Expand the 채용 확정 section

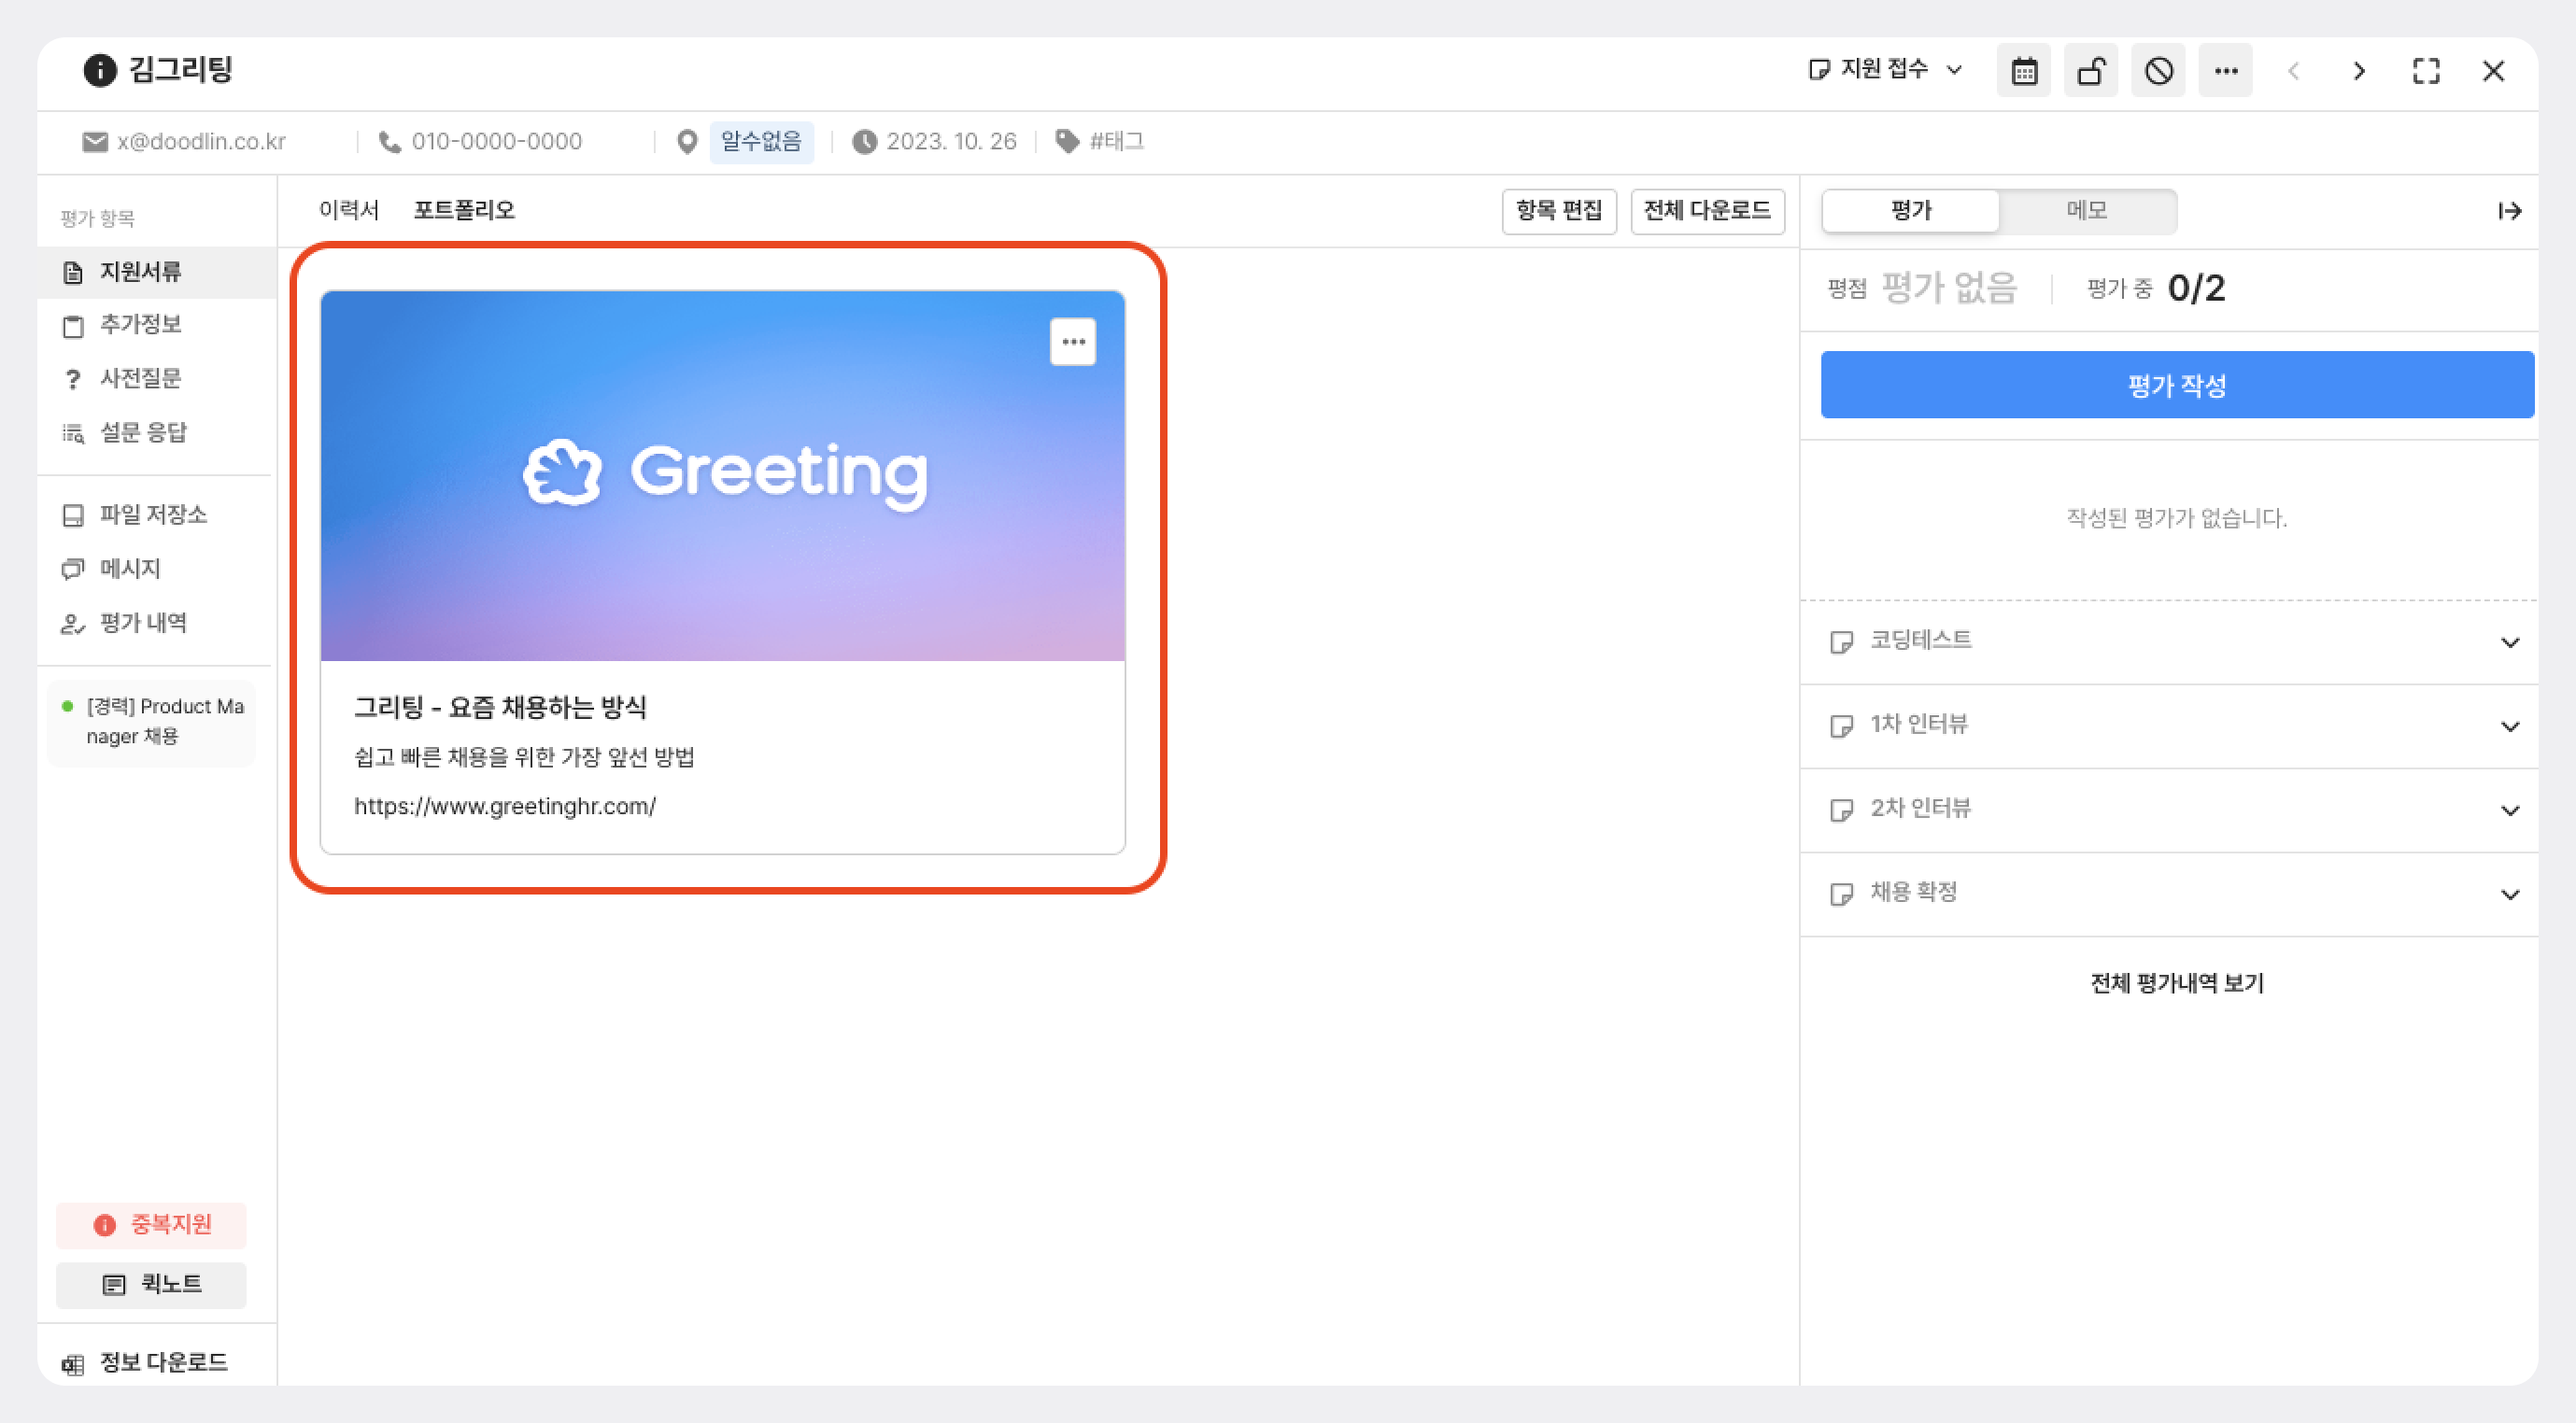pos(2509,894)
